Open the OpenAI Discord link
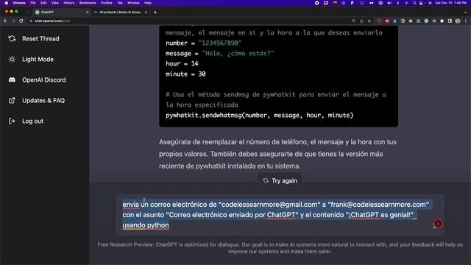The image size is (471, 265). 44,80
